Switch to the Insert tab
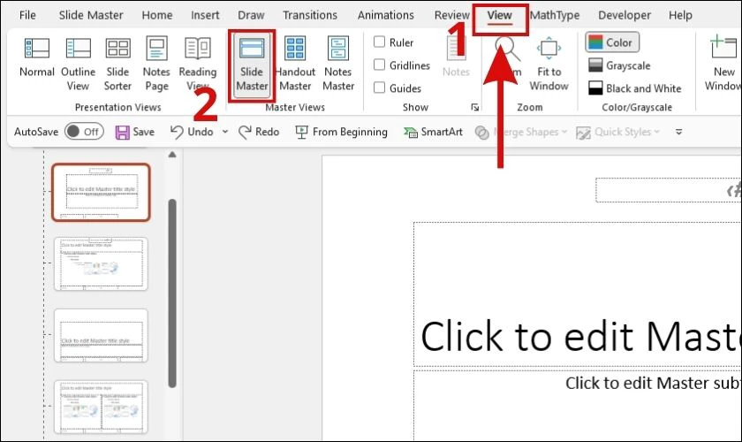This screenshot has height=442, width=742. pyautogui.click(x=205, y=15)
